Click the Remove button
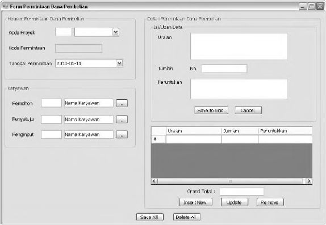The image size is (326, 225). point(270,202)
